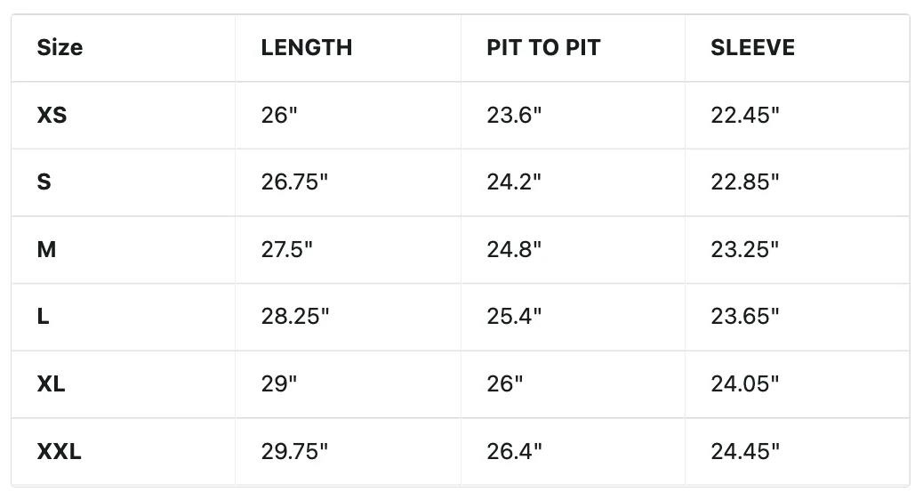Click the 23.25" sleeve cell
This screenshot has width=923, height=500.
tap(744, 250)
